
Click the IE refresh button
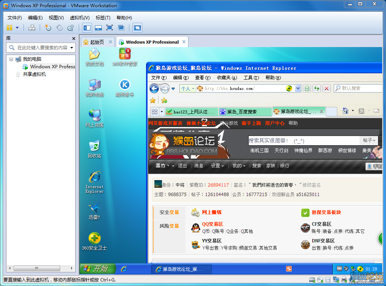click(317, 88)
